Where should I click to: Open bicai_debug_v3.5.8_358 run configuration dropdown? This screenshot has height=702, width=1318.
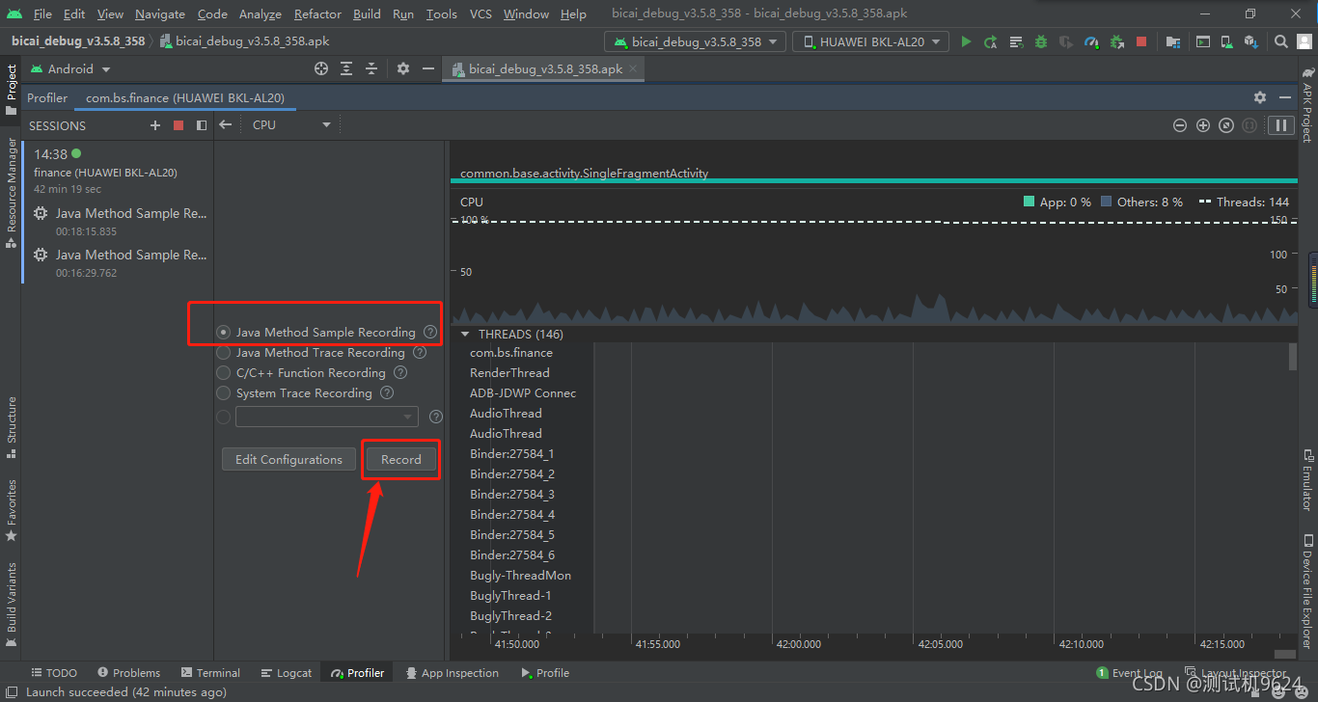pos(695,42)
